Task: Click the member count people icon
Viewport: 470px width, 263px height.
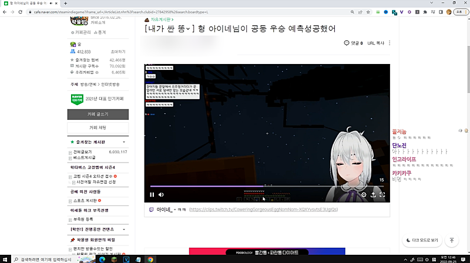Action: [72, 52]
